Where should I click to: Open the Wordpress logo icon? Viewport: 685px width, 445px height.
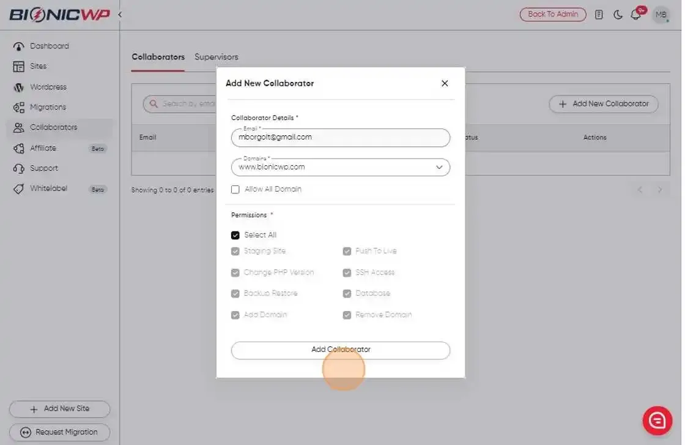pos(18,87)
